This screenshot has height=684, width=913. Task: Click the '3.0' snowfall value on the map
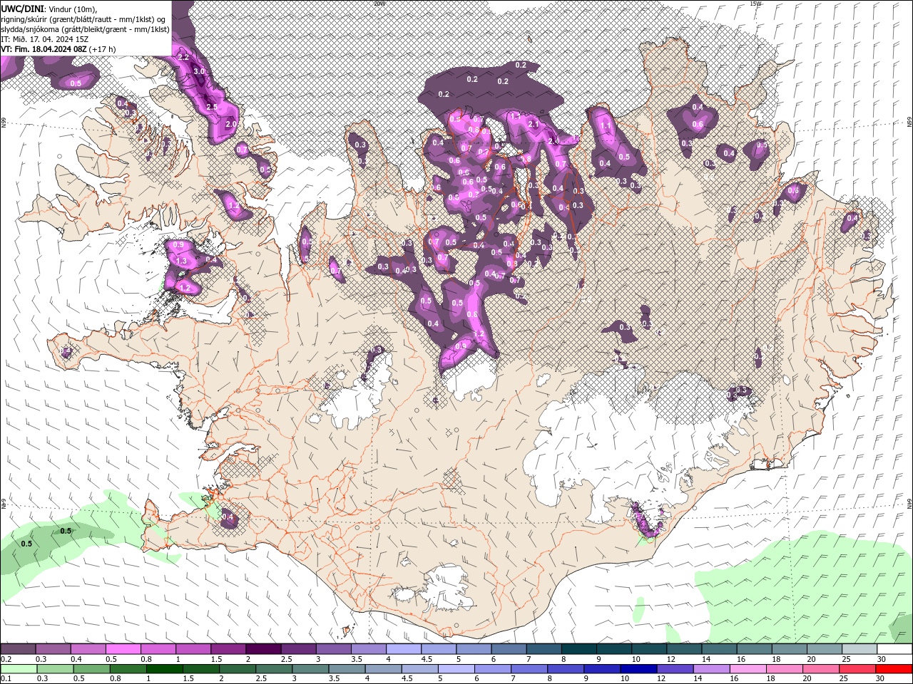point(199,72)
